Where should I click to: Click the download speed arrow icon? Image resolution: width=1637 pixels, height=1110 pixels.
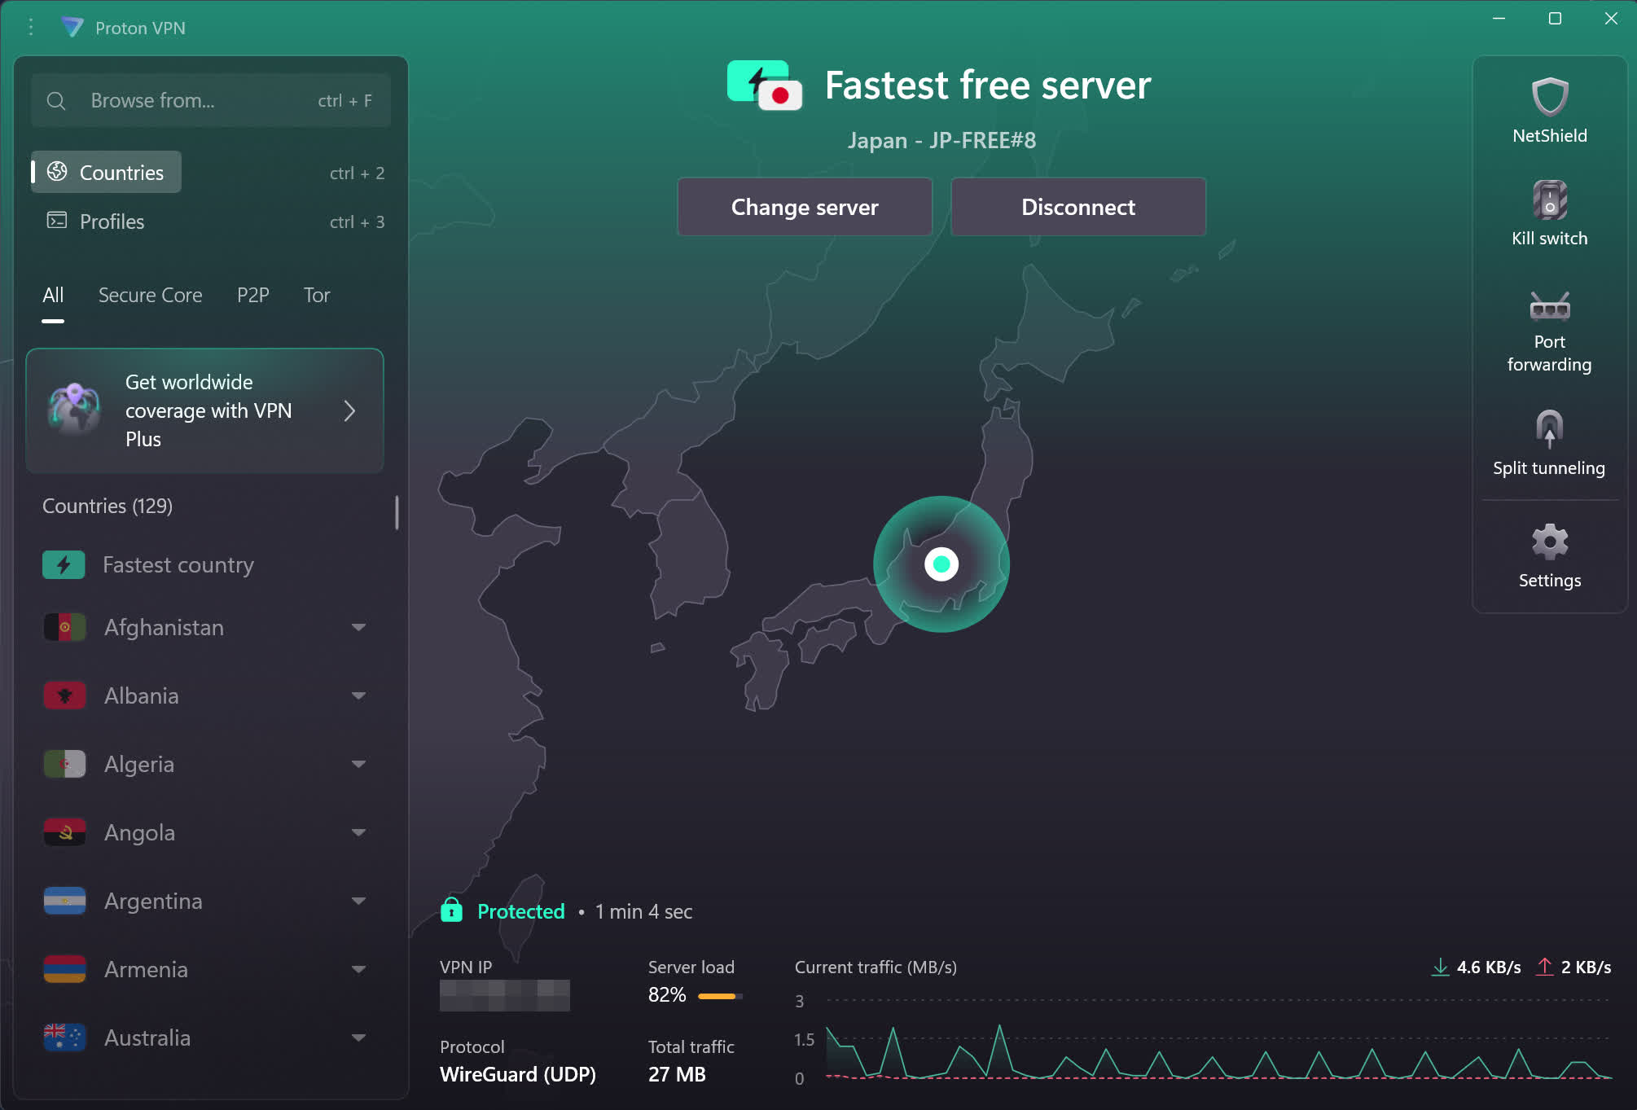click(x=1440, y=967)
